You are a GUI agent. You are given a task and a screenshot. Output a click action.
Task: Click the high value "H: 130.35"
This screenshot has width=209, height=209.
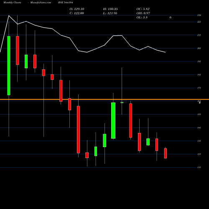[x=110, y=9]
